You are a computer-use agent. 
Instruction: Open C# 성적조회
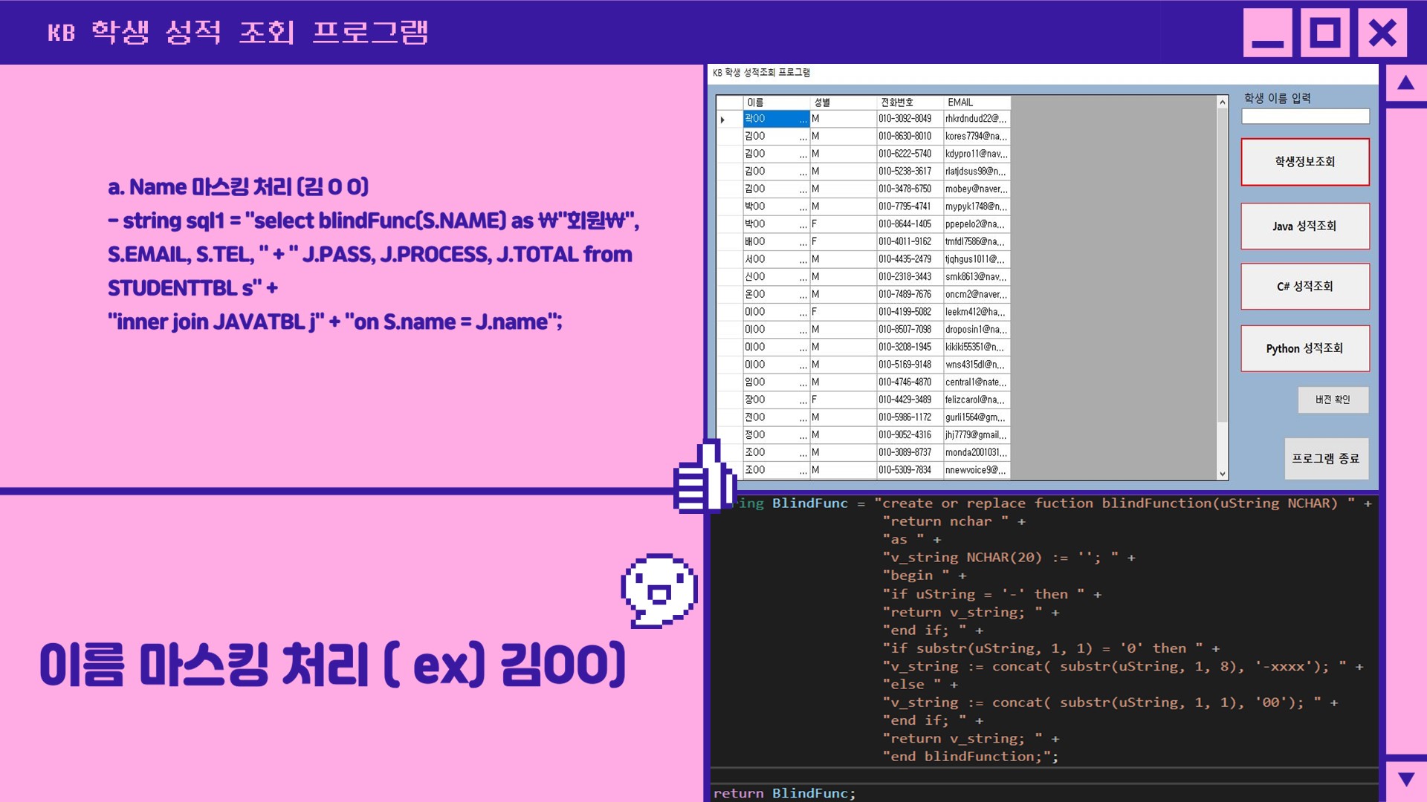click(1305, 287)
